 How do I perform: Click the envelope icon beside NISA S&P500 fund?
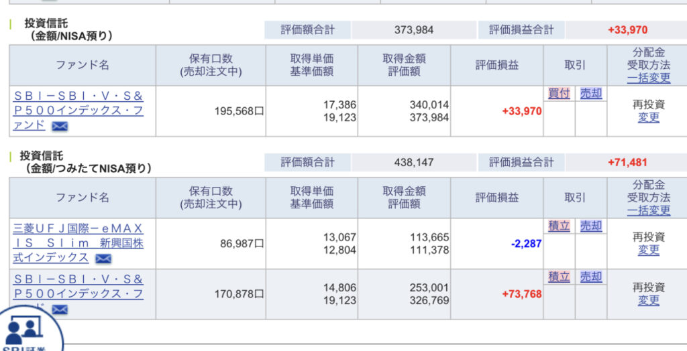click(60, 127)
